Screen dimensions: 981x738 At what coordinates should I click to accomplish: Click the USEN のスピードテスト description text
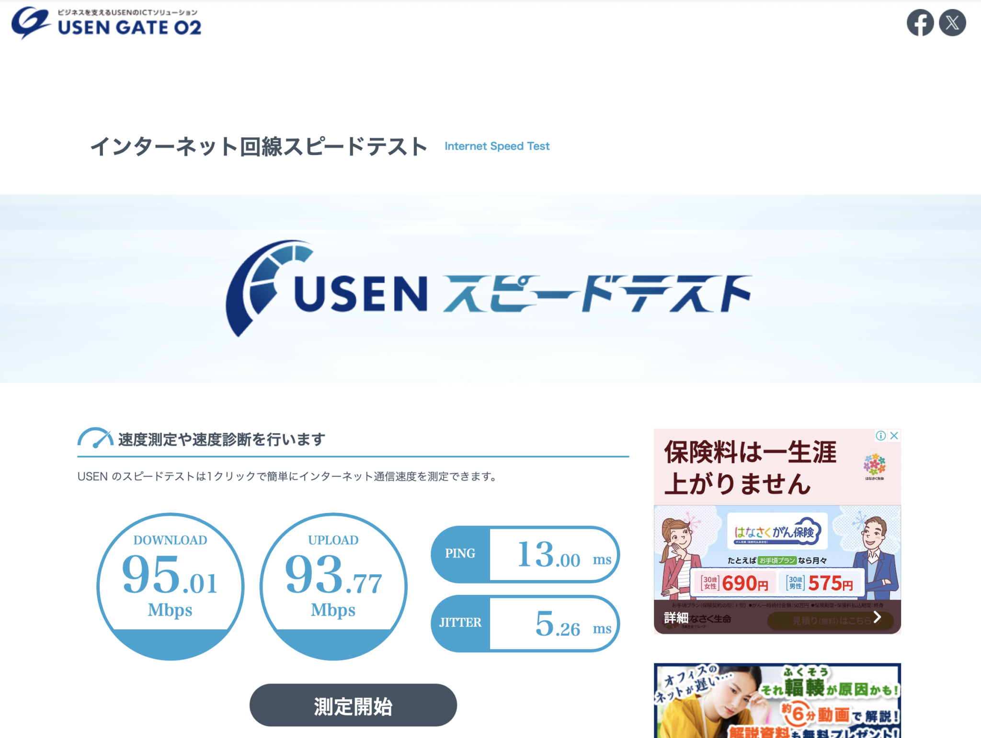click(x=288, y=477)
